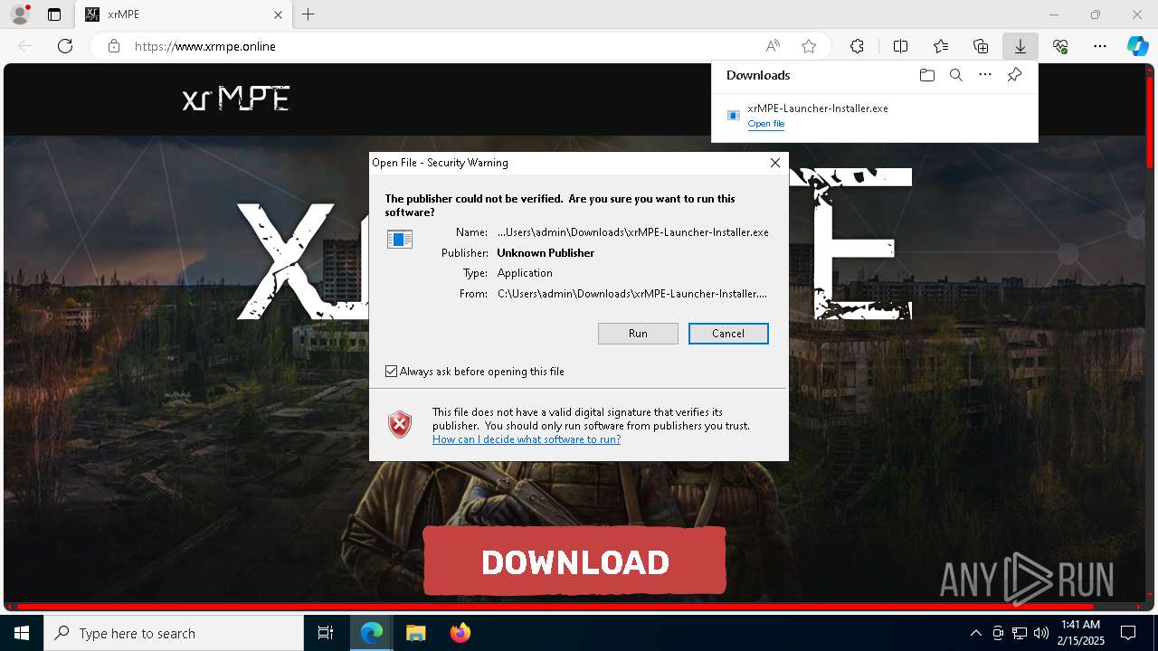This screenshot has width=1158, height=651.
Task: Click the volume speaker tray icon
Action: click(x=1041, y=633)
